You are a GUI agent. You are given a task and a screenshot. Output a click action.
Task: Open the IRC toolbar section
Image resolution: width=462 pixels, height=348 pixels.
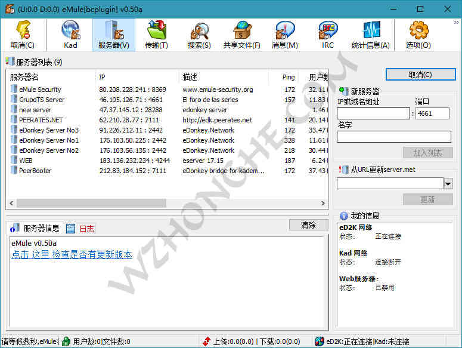pos(328,35)
